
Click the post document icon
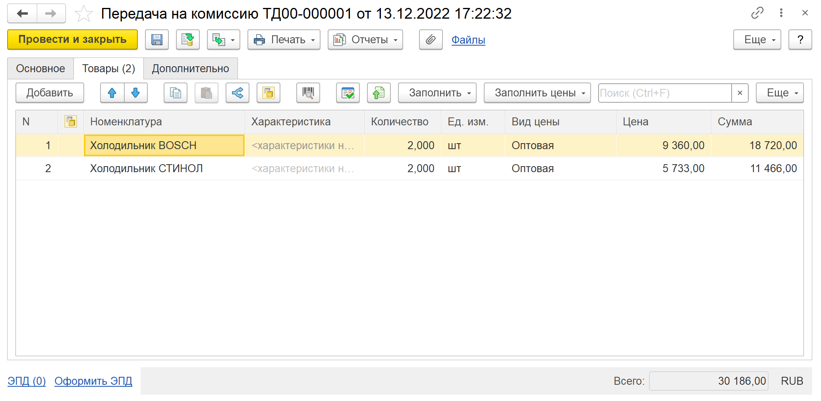(187, 40)
